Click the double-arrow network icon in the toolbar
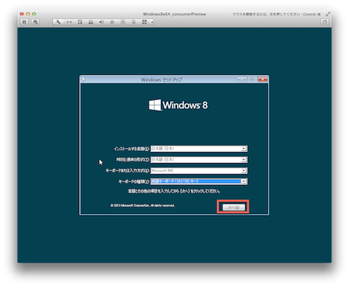The image size is (349, 287). [69, 22]
